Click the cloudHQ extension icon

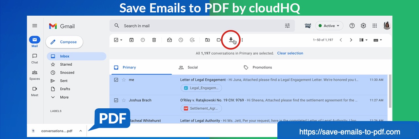[x=308, y=26]
